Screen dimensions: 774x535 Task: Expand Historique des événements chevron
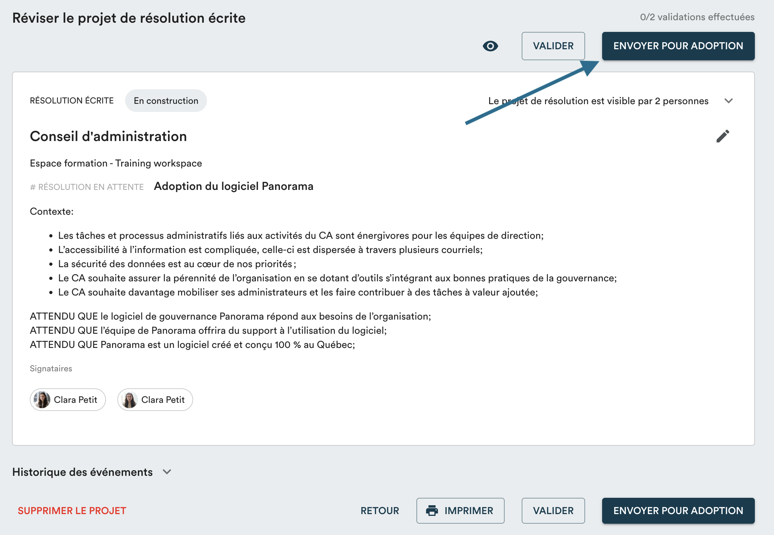(x=167, y=472)
